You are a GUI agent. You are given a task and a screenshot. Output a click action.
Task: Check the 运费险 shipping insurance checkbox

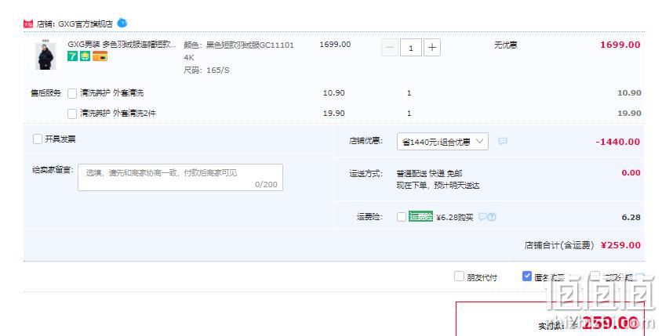click(402, 217)
